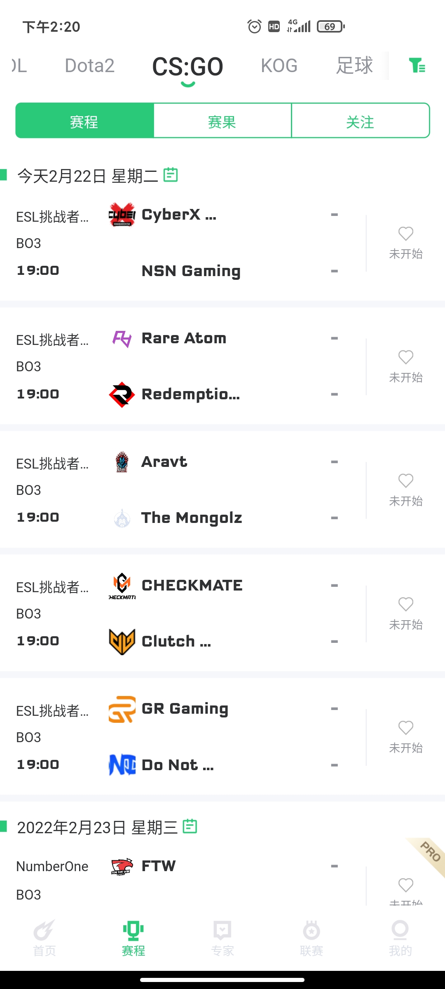Tap the calendar icon beside 今天2月22日

pos(171,175)
